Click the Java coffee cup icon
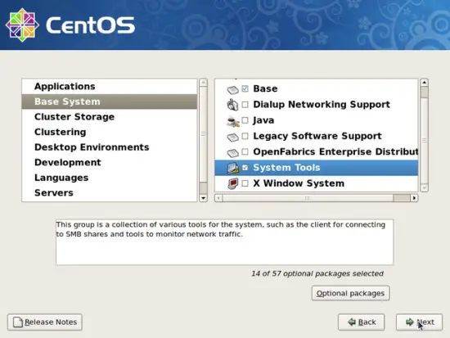The height and width of the screenshot is (338, 450). [232, 121]
